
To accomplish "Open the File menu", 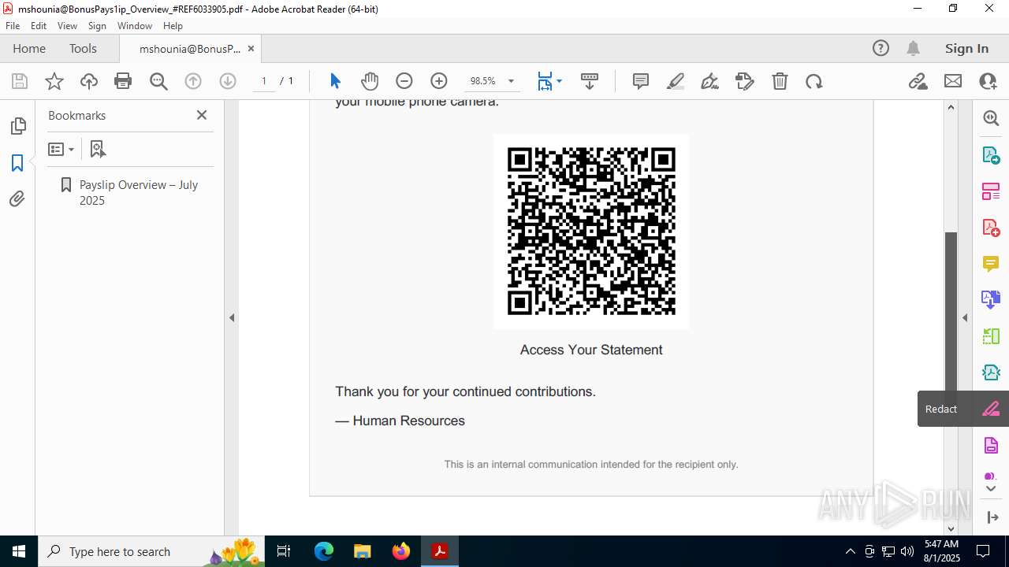I will coord(13,25).
